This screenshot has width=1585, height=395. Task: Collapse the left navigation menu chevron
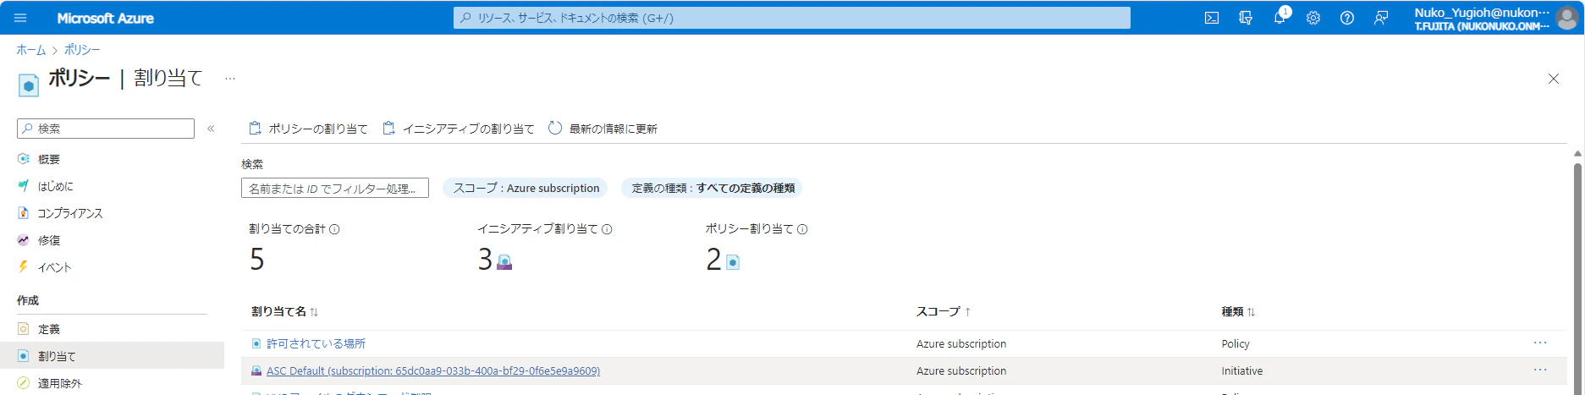tap(211, 129)
